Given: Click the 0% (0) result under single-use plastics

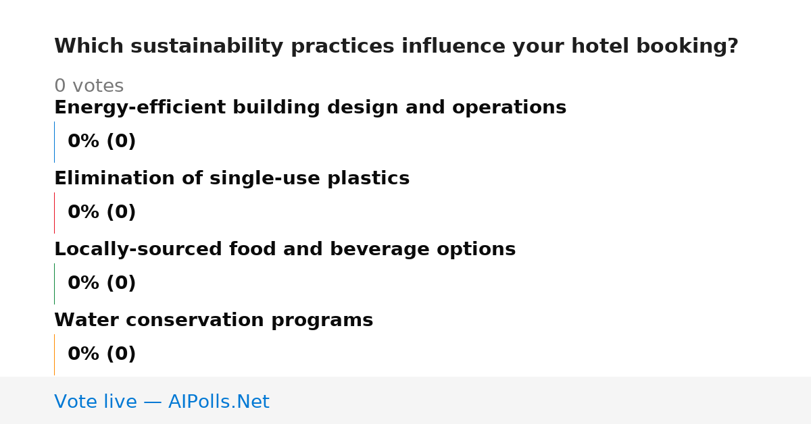Looking at the screenshot, I should coord(101,213).
